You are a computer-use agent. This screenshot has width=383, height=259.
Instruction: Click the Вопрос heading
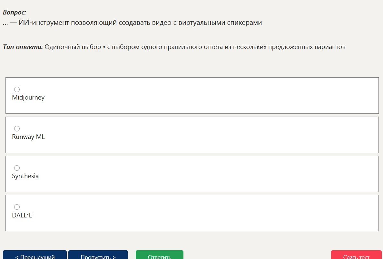point(15,13)
